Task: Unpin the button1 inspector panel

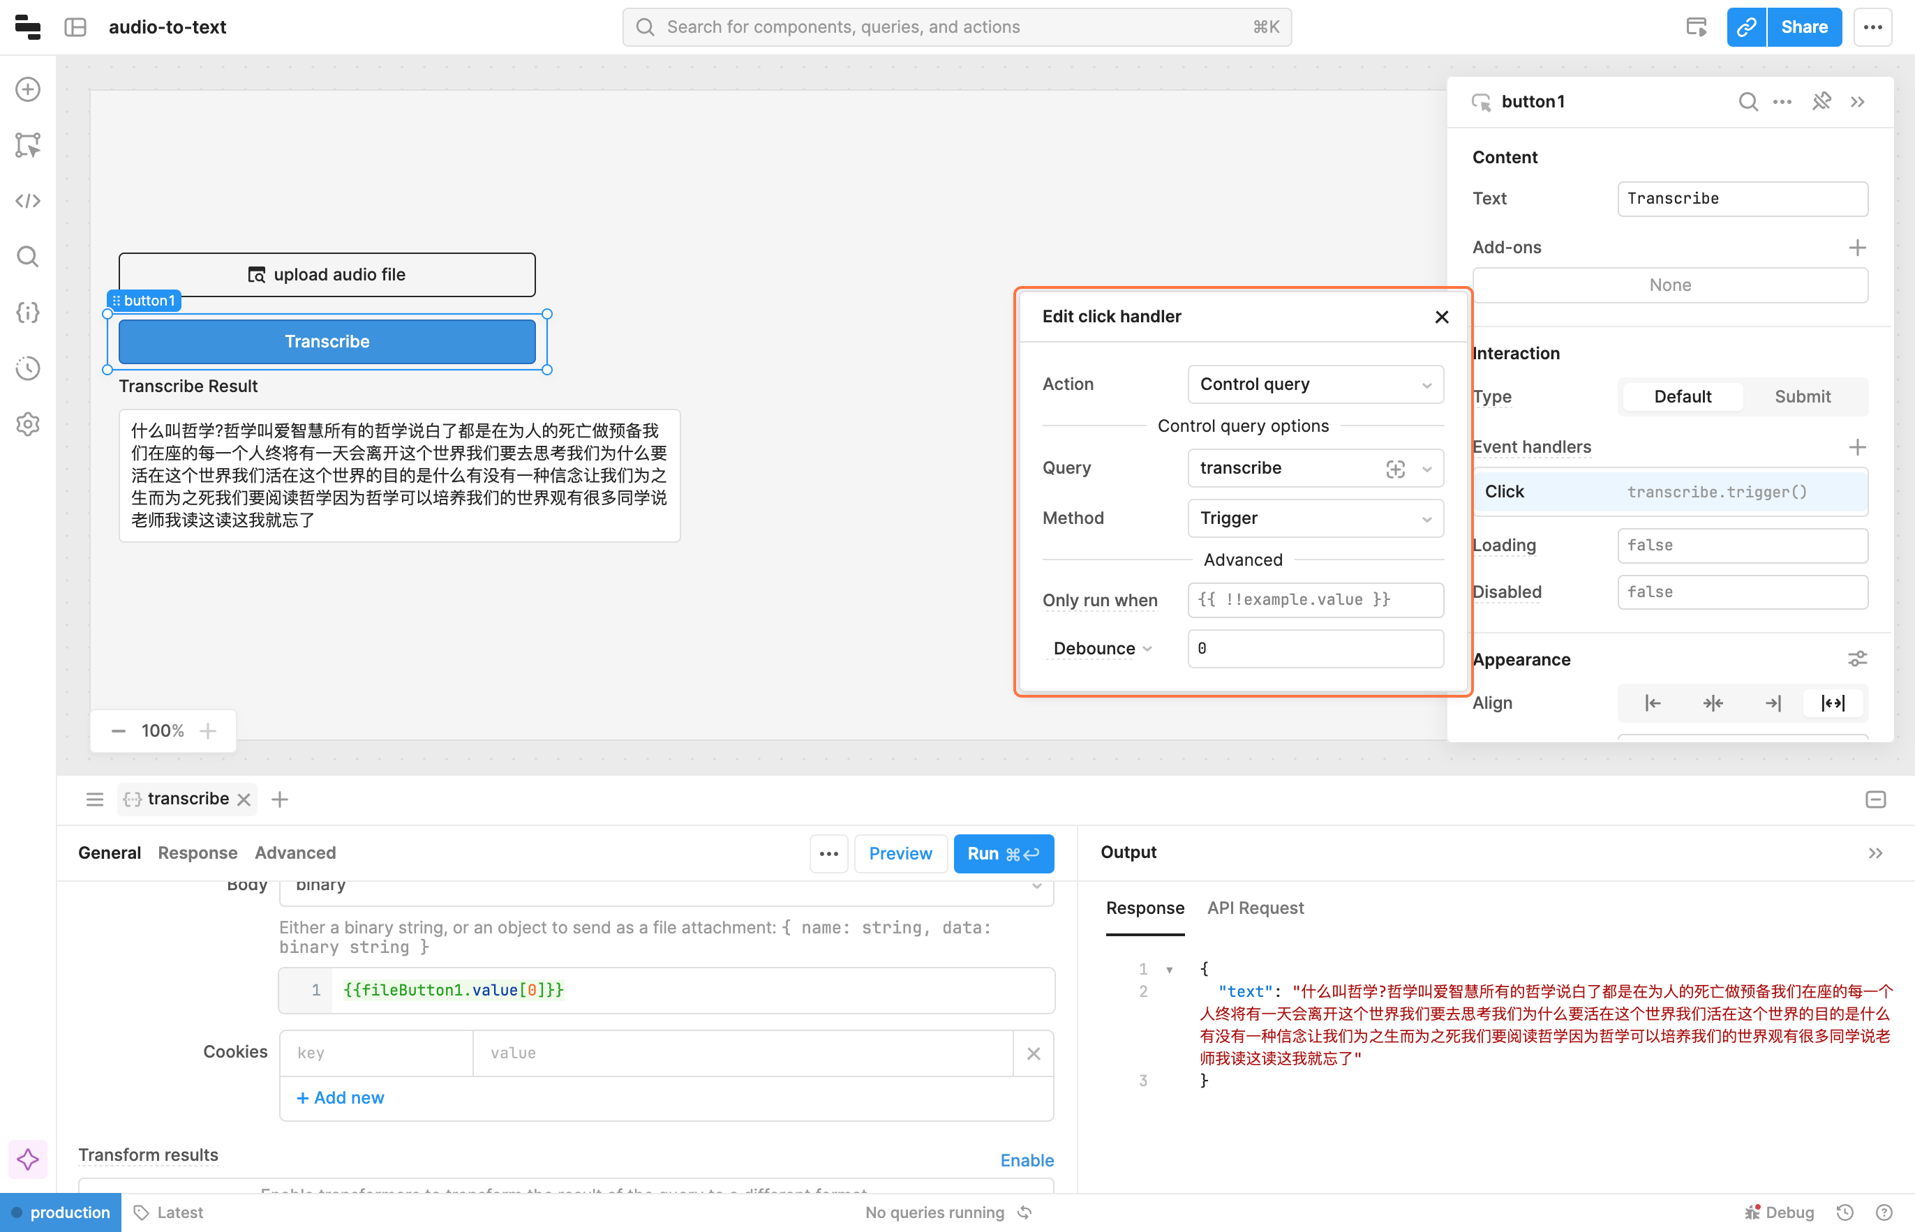Action: tap(1821, 102)
